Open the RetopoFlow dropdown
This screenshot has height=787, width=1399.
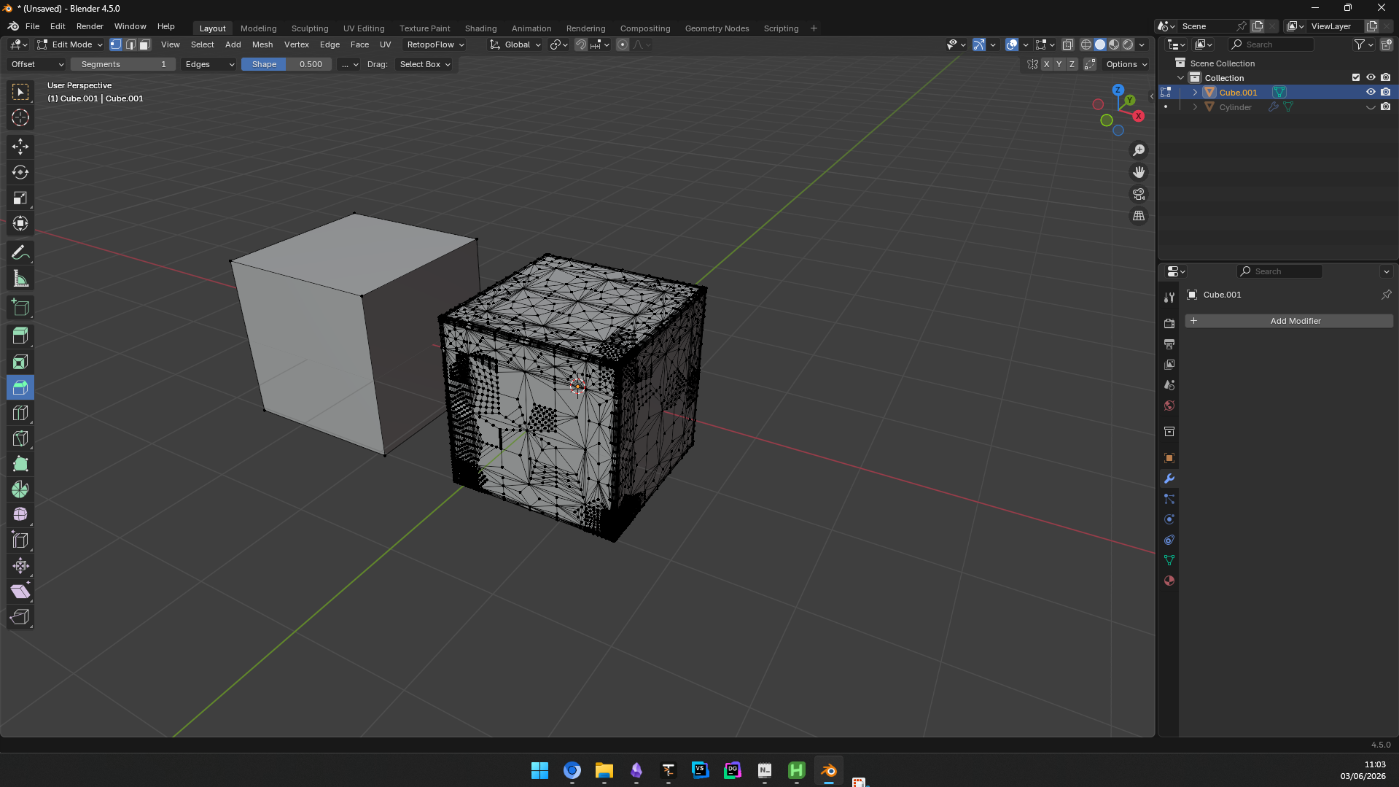tap(435, 44)
